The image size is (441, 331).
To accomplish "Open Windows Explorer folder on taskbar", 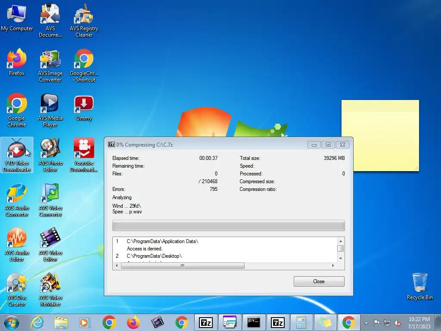I will [x=61, y=322].
